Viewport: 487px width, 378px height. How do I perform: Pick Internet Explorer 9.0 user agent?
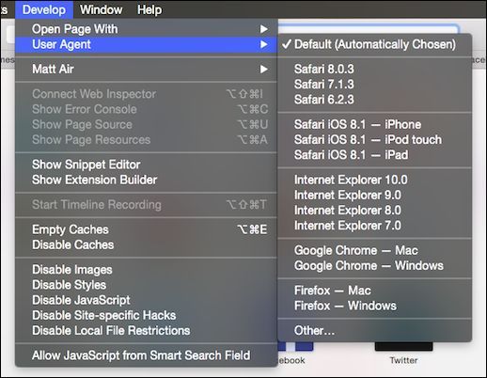374,195
